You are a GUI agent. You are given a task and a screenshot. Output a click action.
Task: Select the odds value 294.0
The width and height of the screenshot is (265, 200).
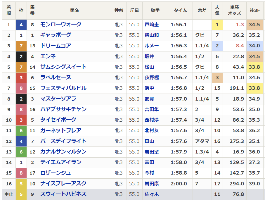237,184
